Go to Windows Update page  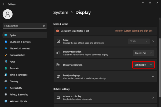pos(25,101)
